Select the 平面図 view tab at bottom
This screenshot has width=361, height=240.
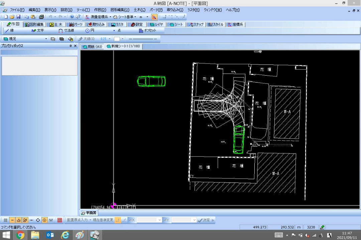[89, 213]
